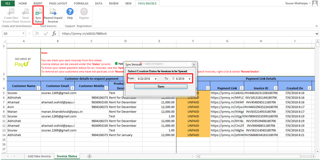
Task: Open the Customer Mobile filter dropdown
Action: pyautogui.click(x=106, y=88)
